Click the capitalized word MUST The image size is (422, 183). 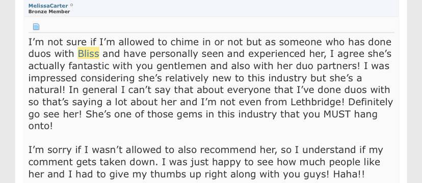[337, 114]
